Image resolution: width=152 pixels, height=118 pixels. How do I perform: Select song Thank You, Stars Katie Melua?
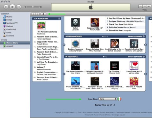coord(121,24)
